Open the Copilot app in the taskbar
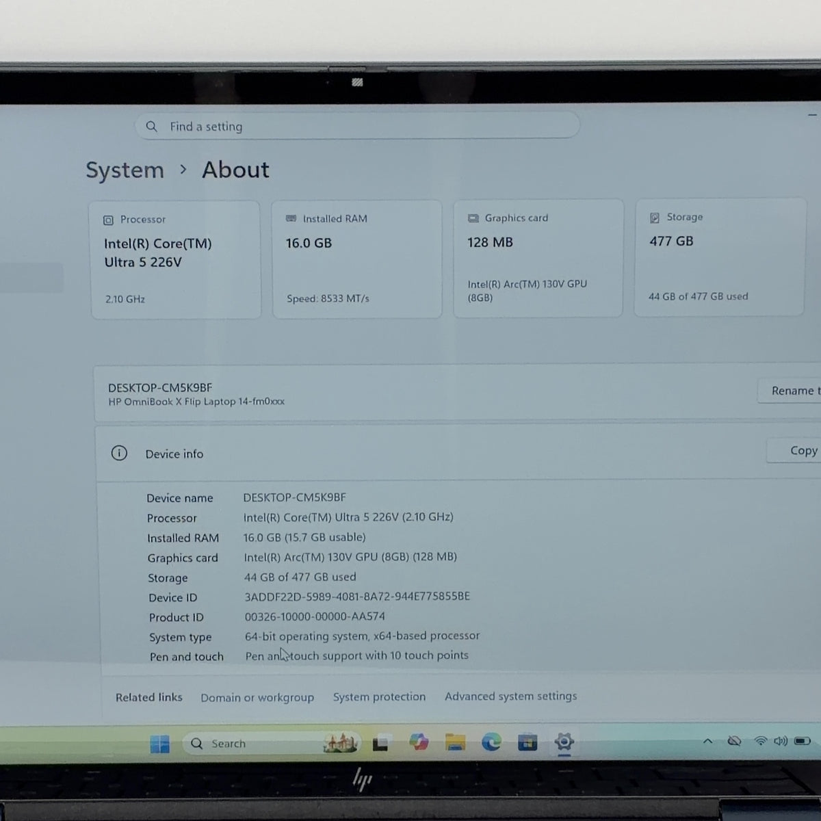This screenshot has width=821, height=821. [x=419, y=742]
